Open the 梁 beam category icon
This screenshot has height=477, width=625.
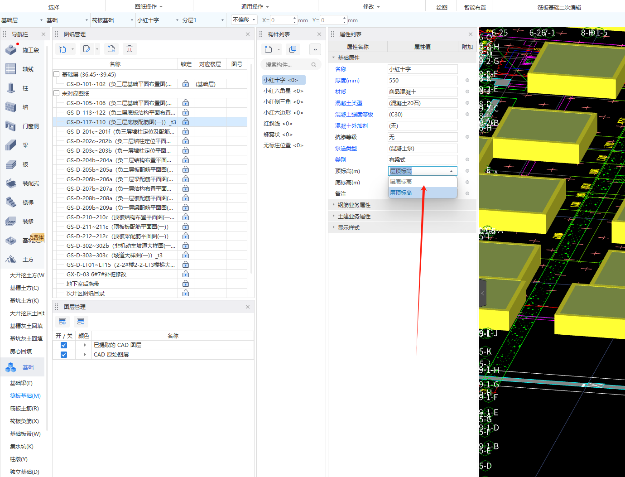click(11, 145)
